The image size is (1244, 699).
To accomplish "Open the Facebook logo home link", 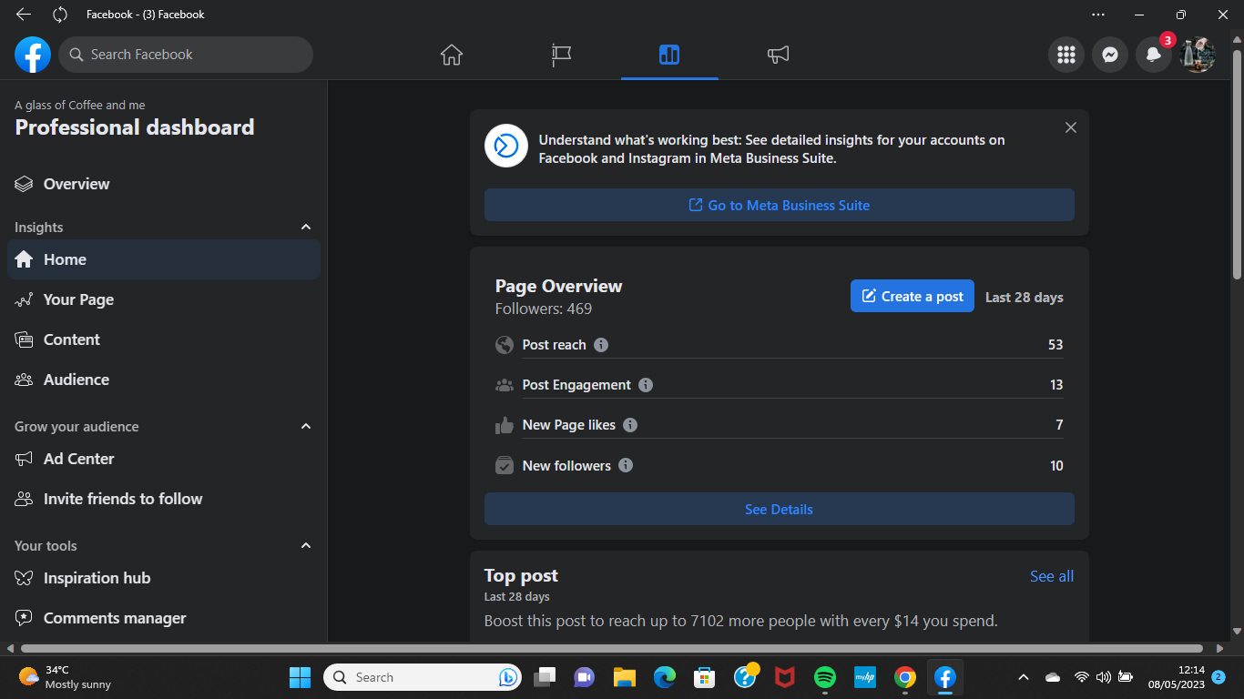I will 33,55.
